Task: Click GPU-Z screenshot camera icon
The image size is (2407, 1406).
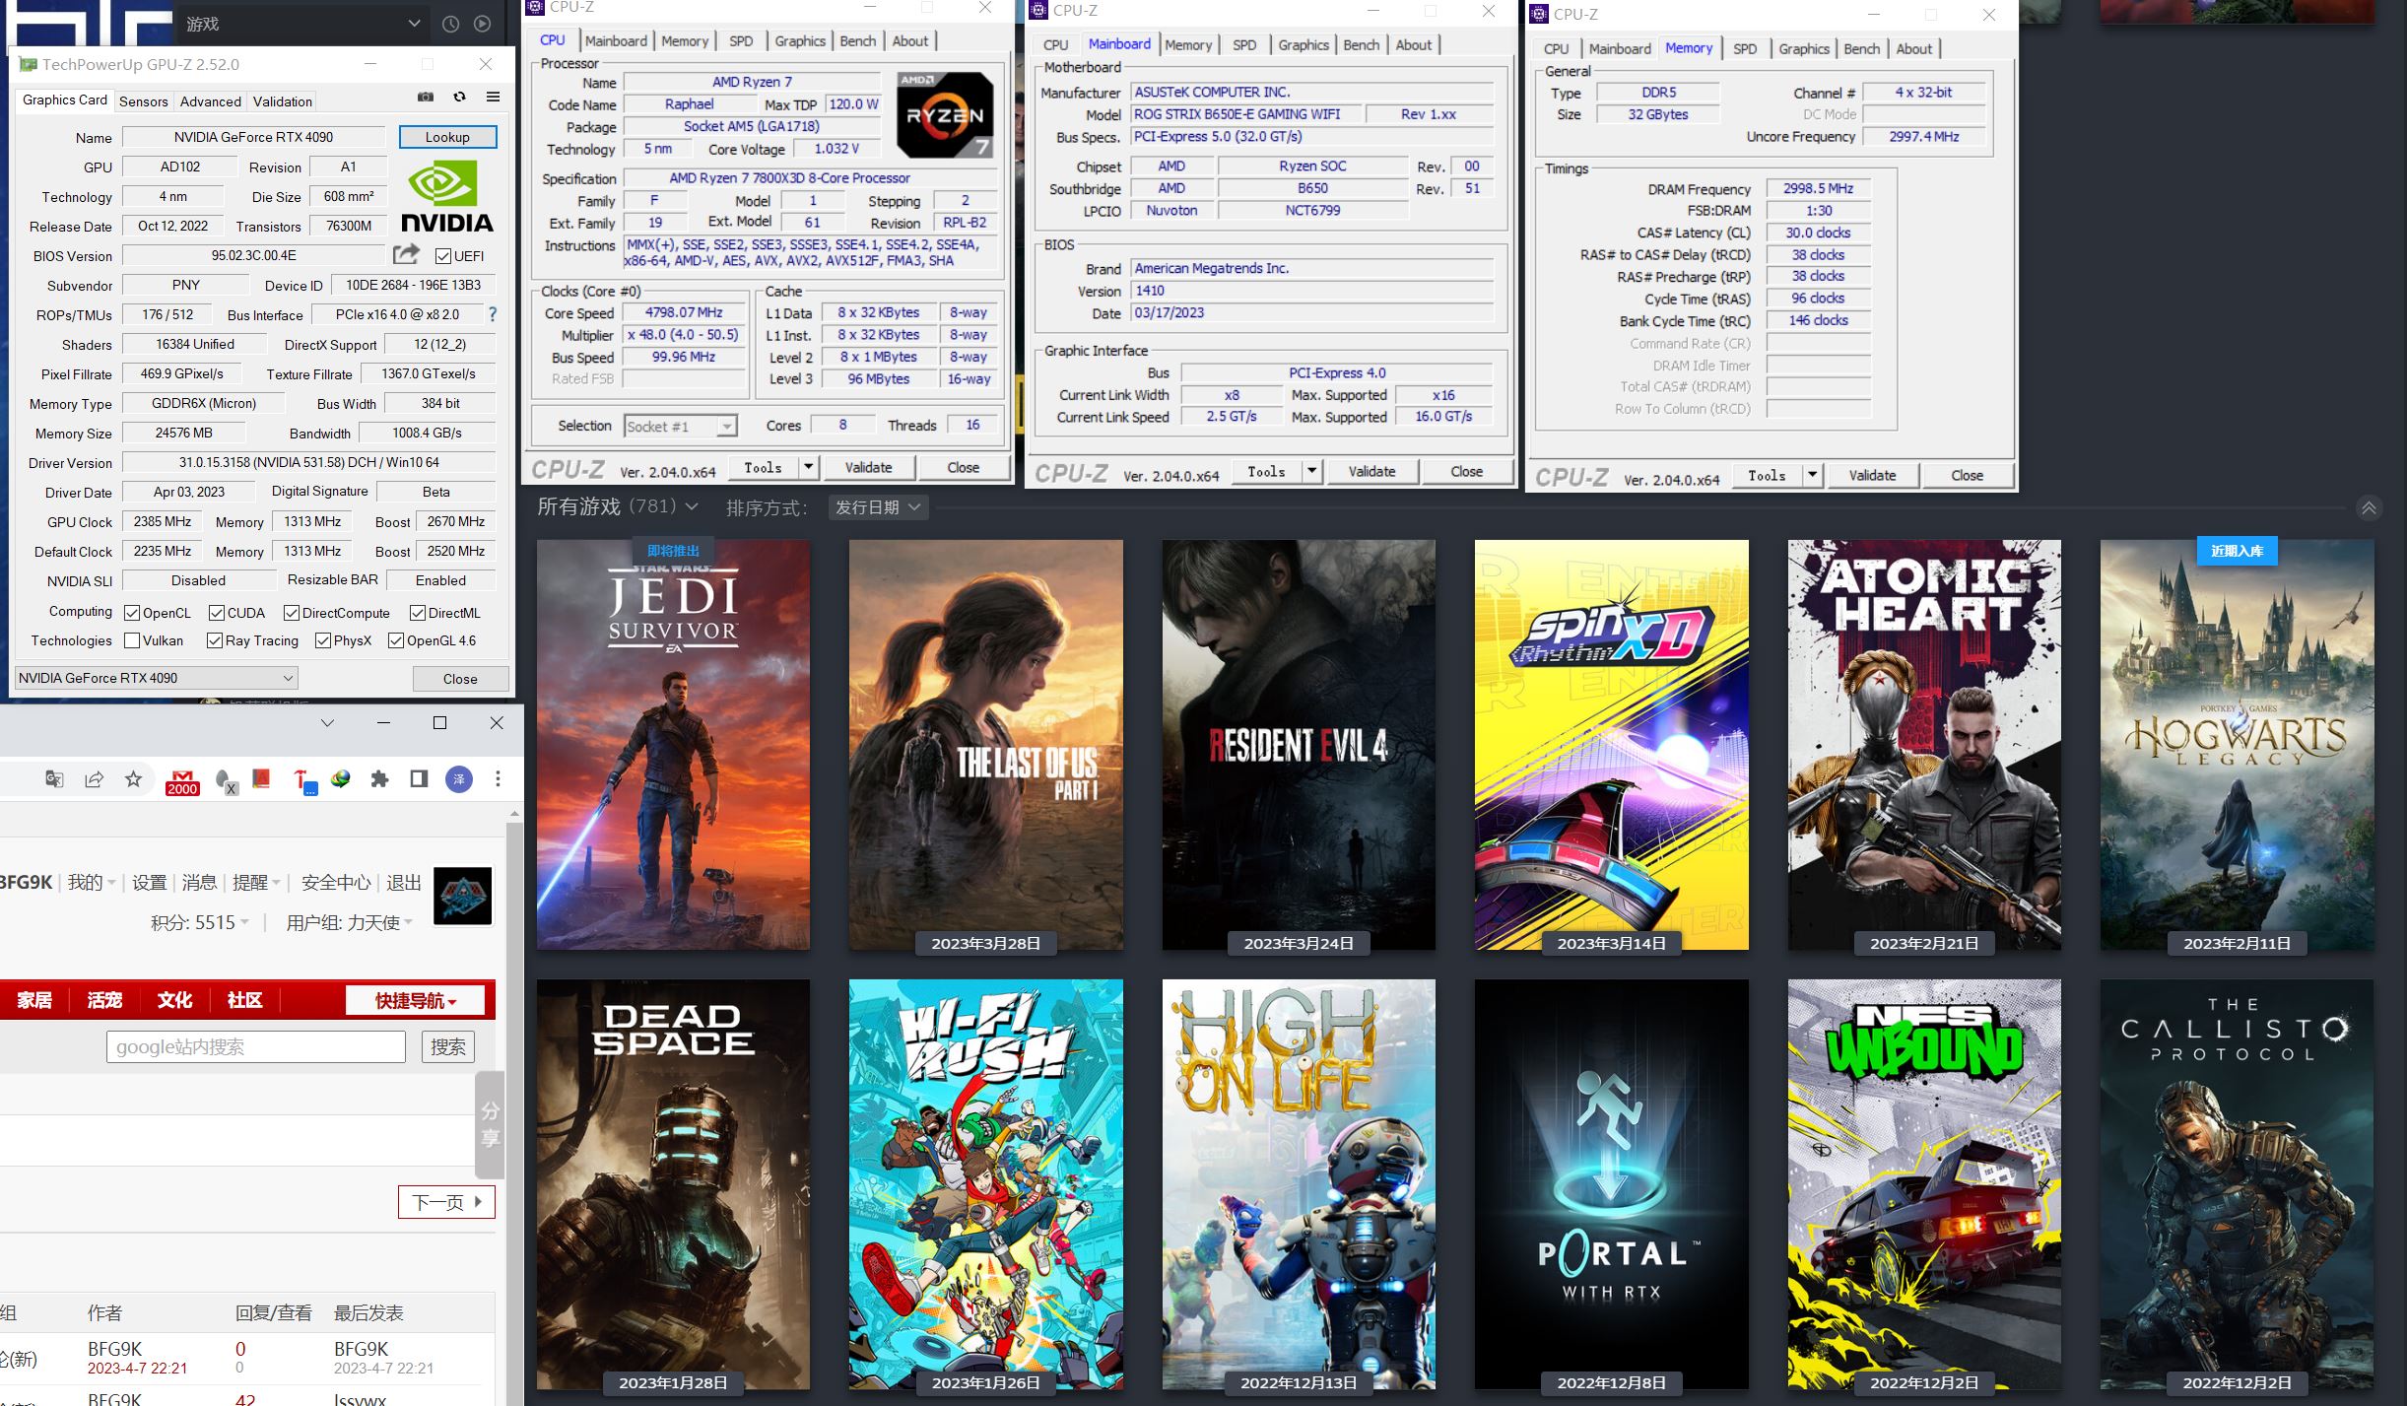Action: click(x=426, y=97)
